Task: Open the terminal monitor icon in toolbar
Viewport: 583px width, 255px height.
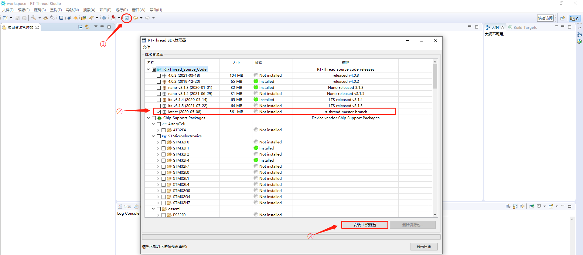Action: click(x=61, y=18)
